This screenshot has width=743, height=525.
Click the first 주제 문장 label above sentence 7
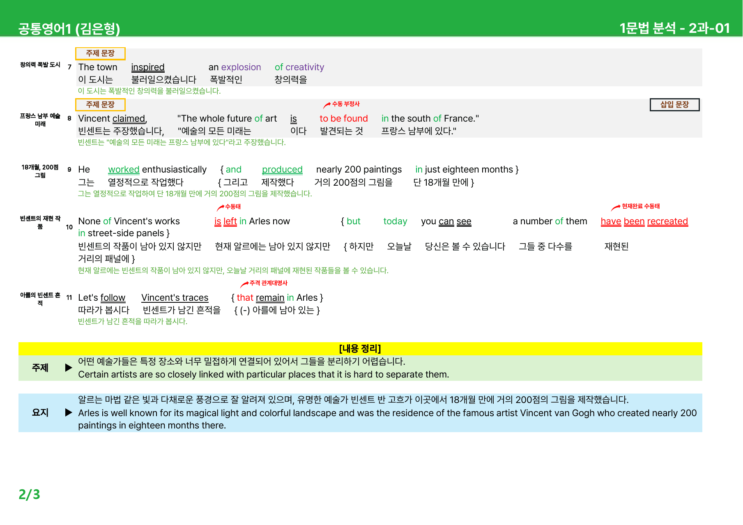100,53
